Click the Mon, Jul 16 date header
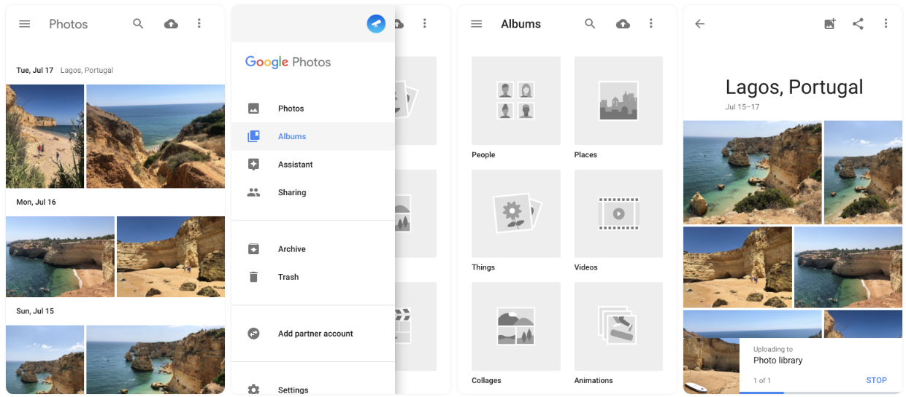Image resolution: width=906 pixels, height=397 pixels. (36, 202)
